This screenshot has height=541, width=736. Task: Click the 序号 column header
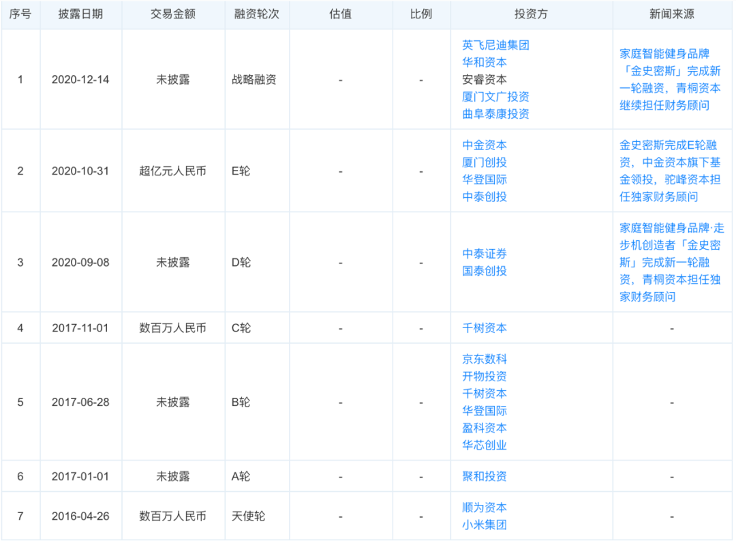[20, 14]
